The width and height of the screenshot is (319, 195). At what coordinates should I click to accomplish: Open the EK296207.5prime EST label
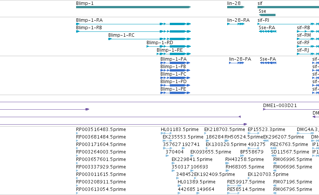point(283,137)
